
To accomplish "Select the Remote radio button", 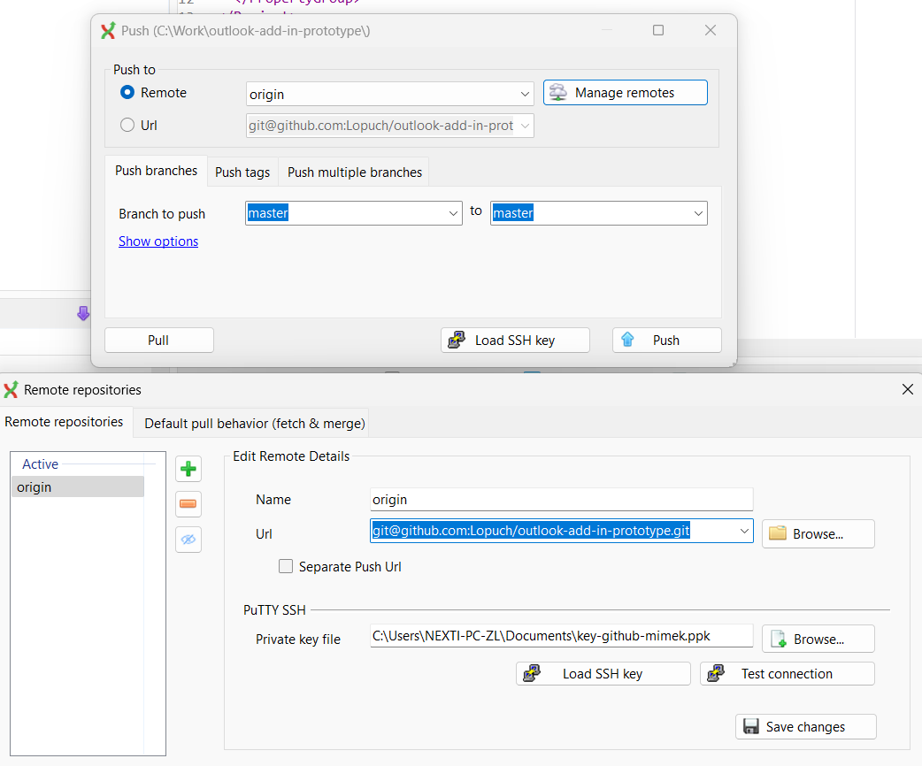I will click(x=127, y=92).
